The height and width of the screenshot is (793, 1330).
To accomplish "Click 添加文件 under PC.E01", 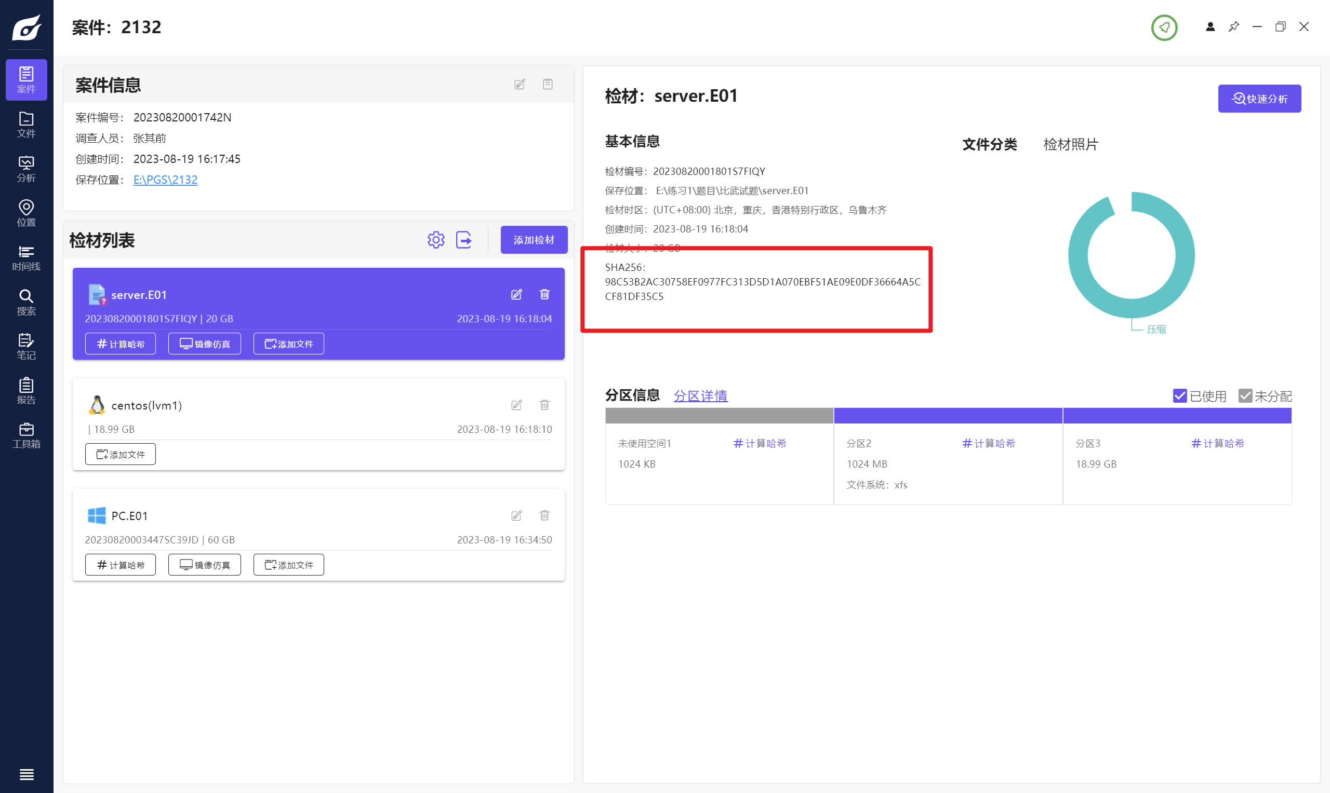I will click(288, 565).
